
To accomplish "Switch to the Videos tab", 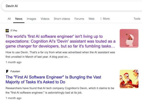I will pos(45,19).
